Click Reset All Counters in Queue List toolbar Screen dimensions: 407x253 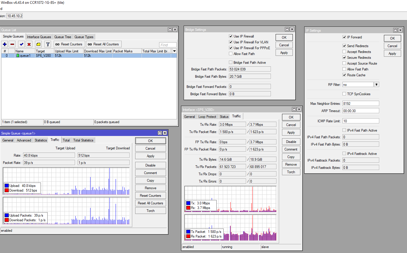(103, 44)
